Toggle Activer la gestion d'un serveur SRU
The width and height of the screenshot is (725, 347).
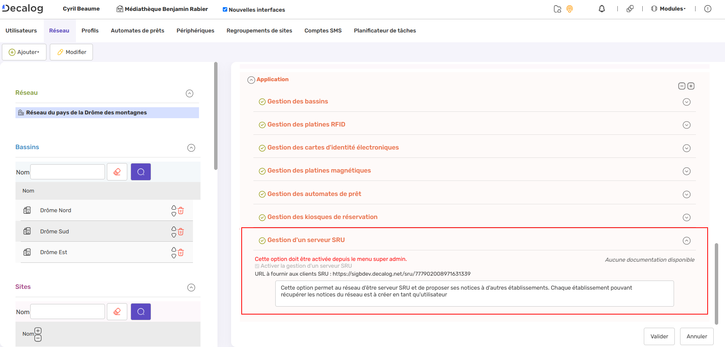coord(257,266)
